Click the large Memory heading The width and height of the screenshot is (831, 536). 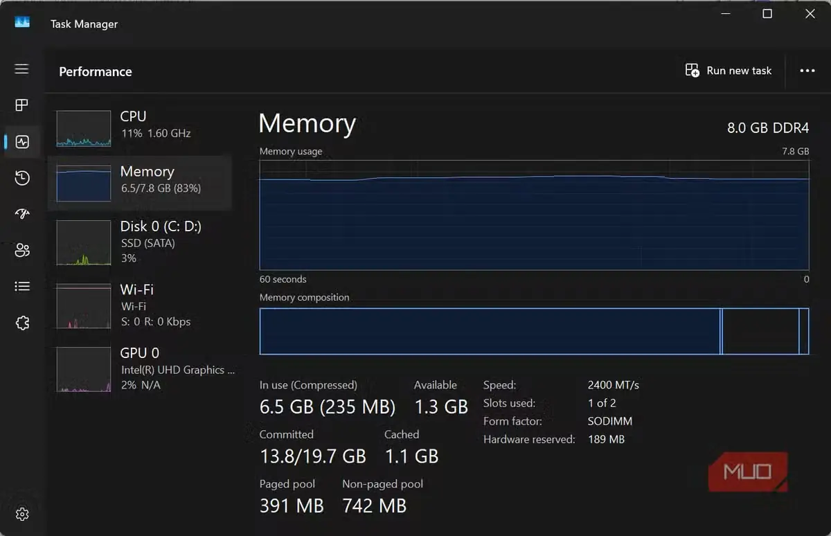pyautogui.click(x=307, y=124)
